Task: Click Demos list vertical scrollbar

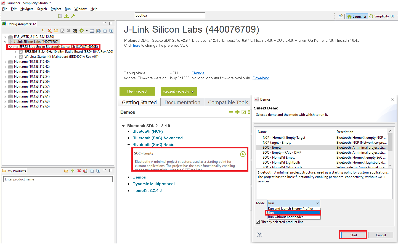Action: click(390, 148)
